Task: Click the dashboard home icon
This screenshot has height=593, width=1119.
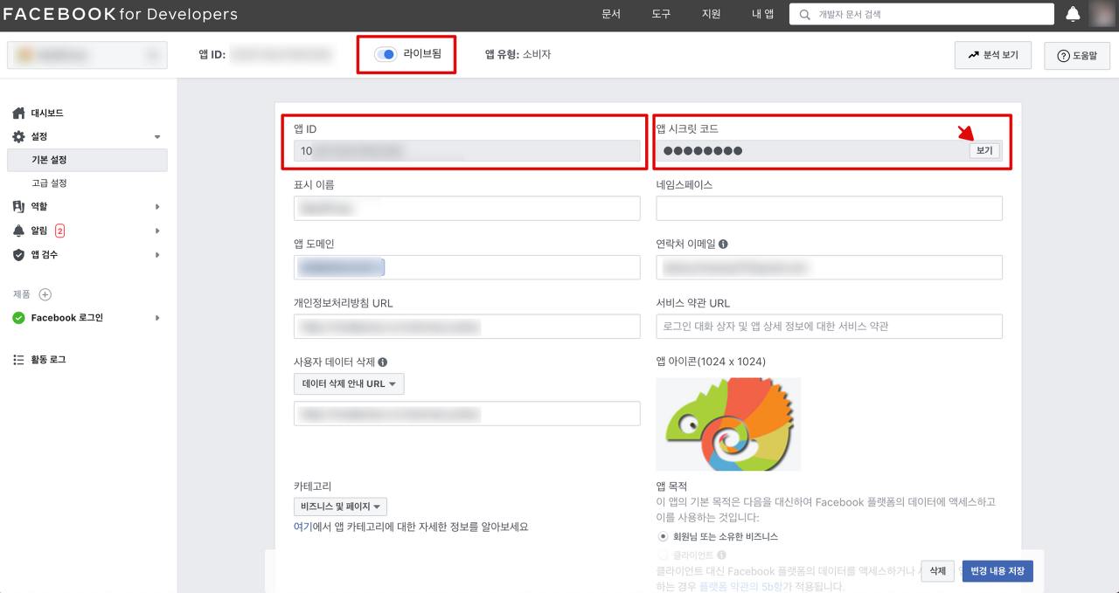Action: coord(18,114)
